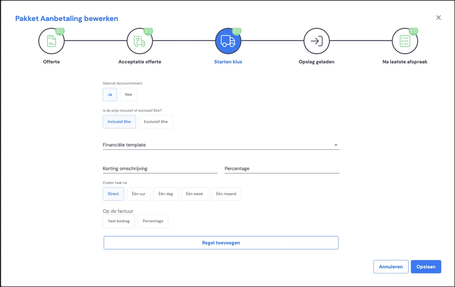Select the Opslag geladen arrow icon
455x287 pixels.
pyautogui.click(x=317, y=41)
